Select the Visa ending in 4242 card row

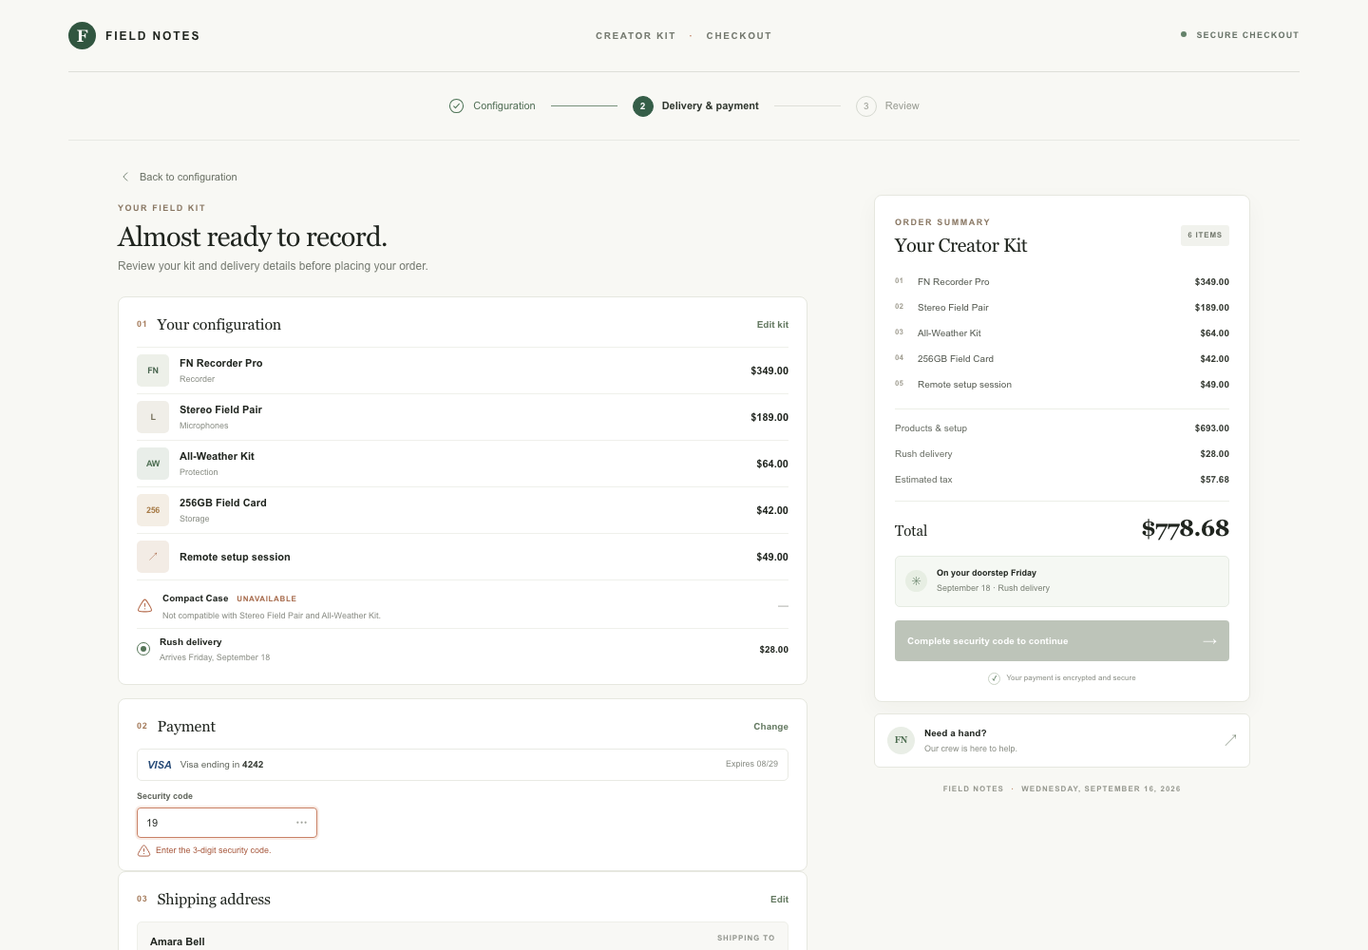(x=463, y=765)
